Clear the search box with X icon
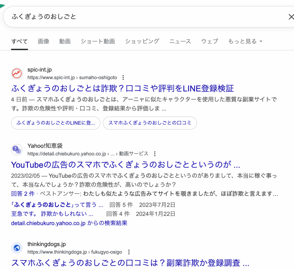294x269 pixels. click(x=291, y=17)
